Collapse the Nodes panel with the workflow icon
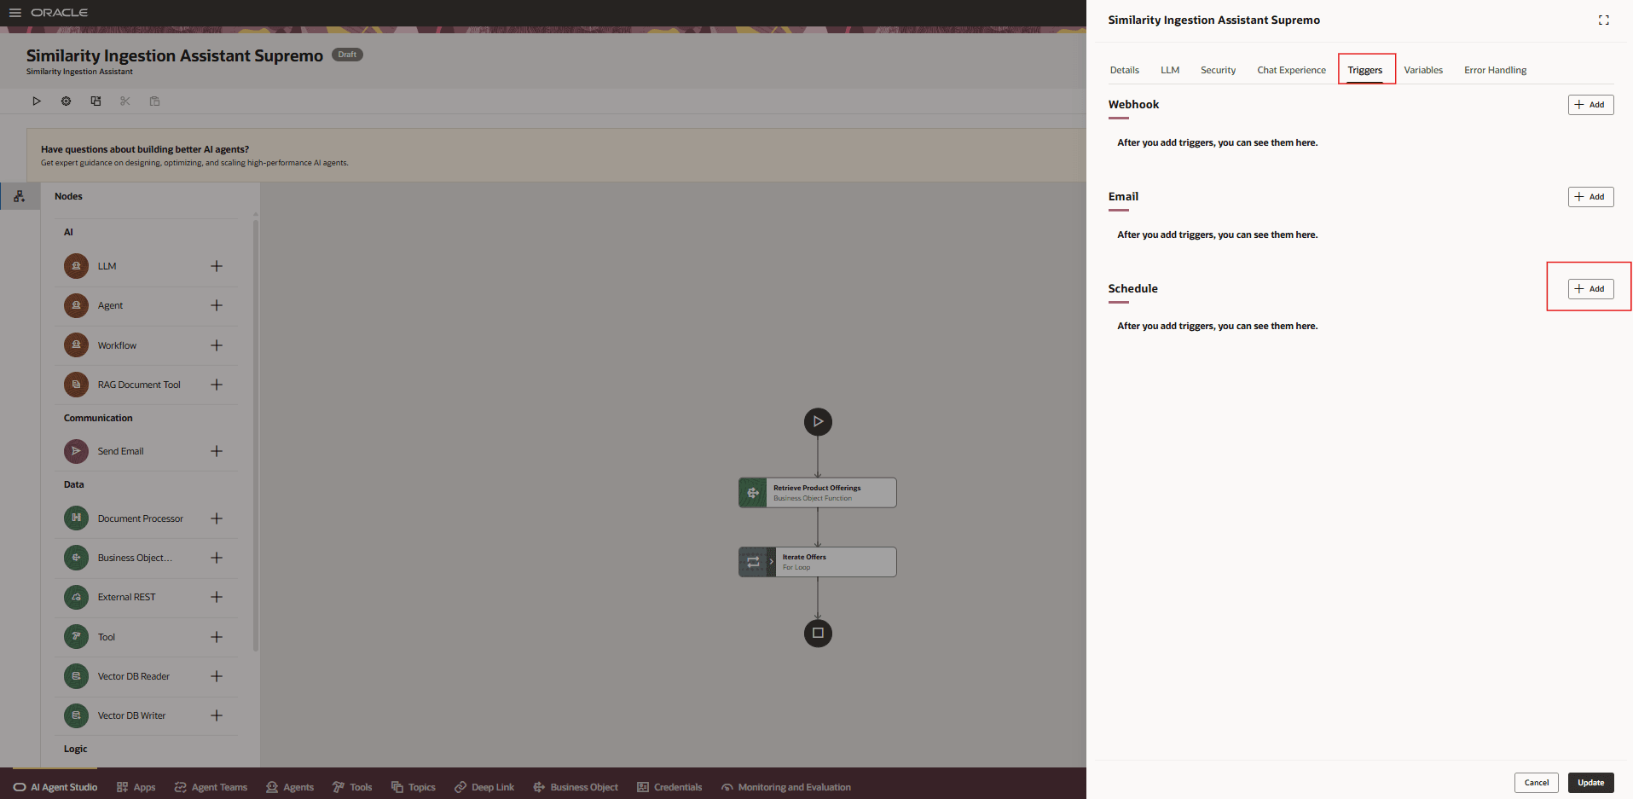This screenshot has width=1633, height=799. pyautogui.click(x=19, y=195)
